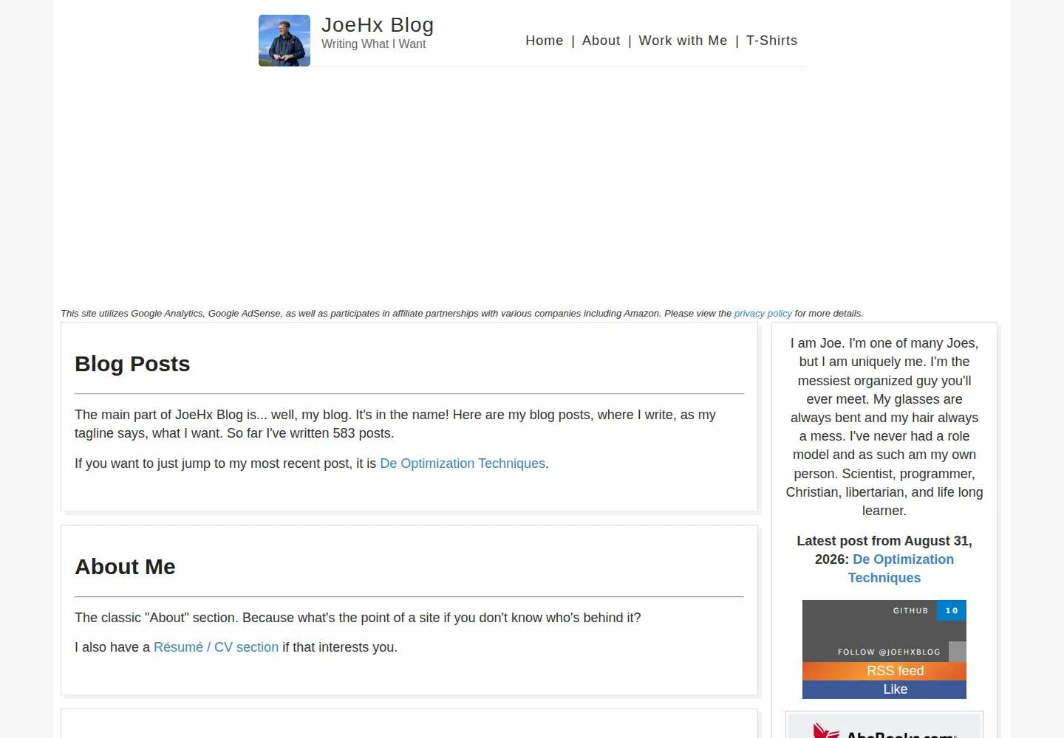Open the Work with Me page
Image resolution: width=1064 pixels, height=738 pixels.
(683, 41)
